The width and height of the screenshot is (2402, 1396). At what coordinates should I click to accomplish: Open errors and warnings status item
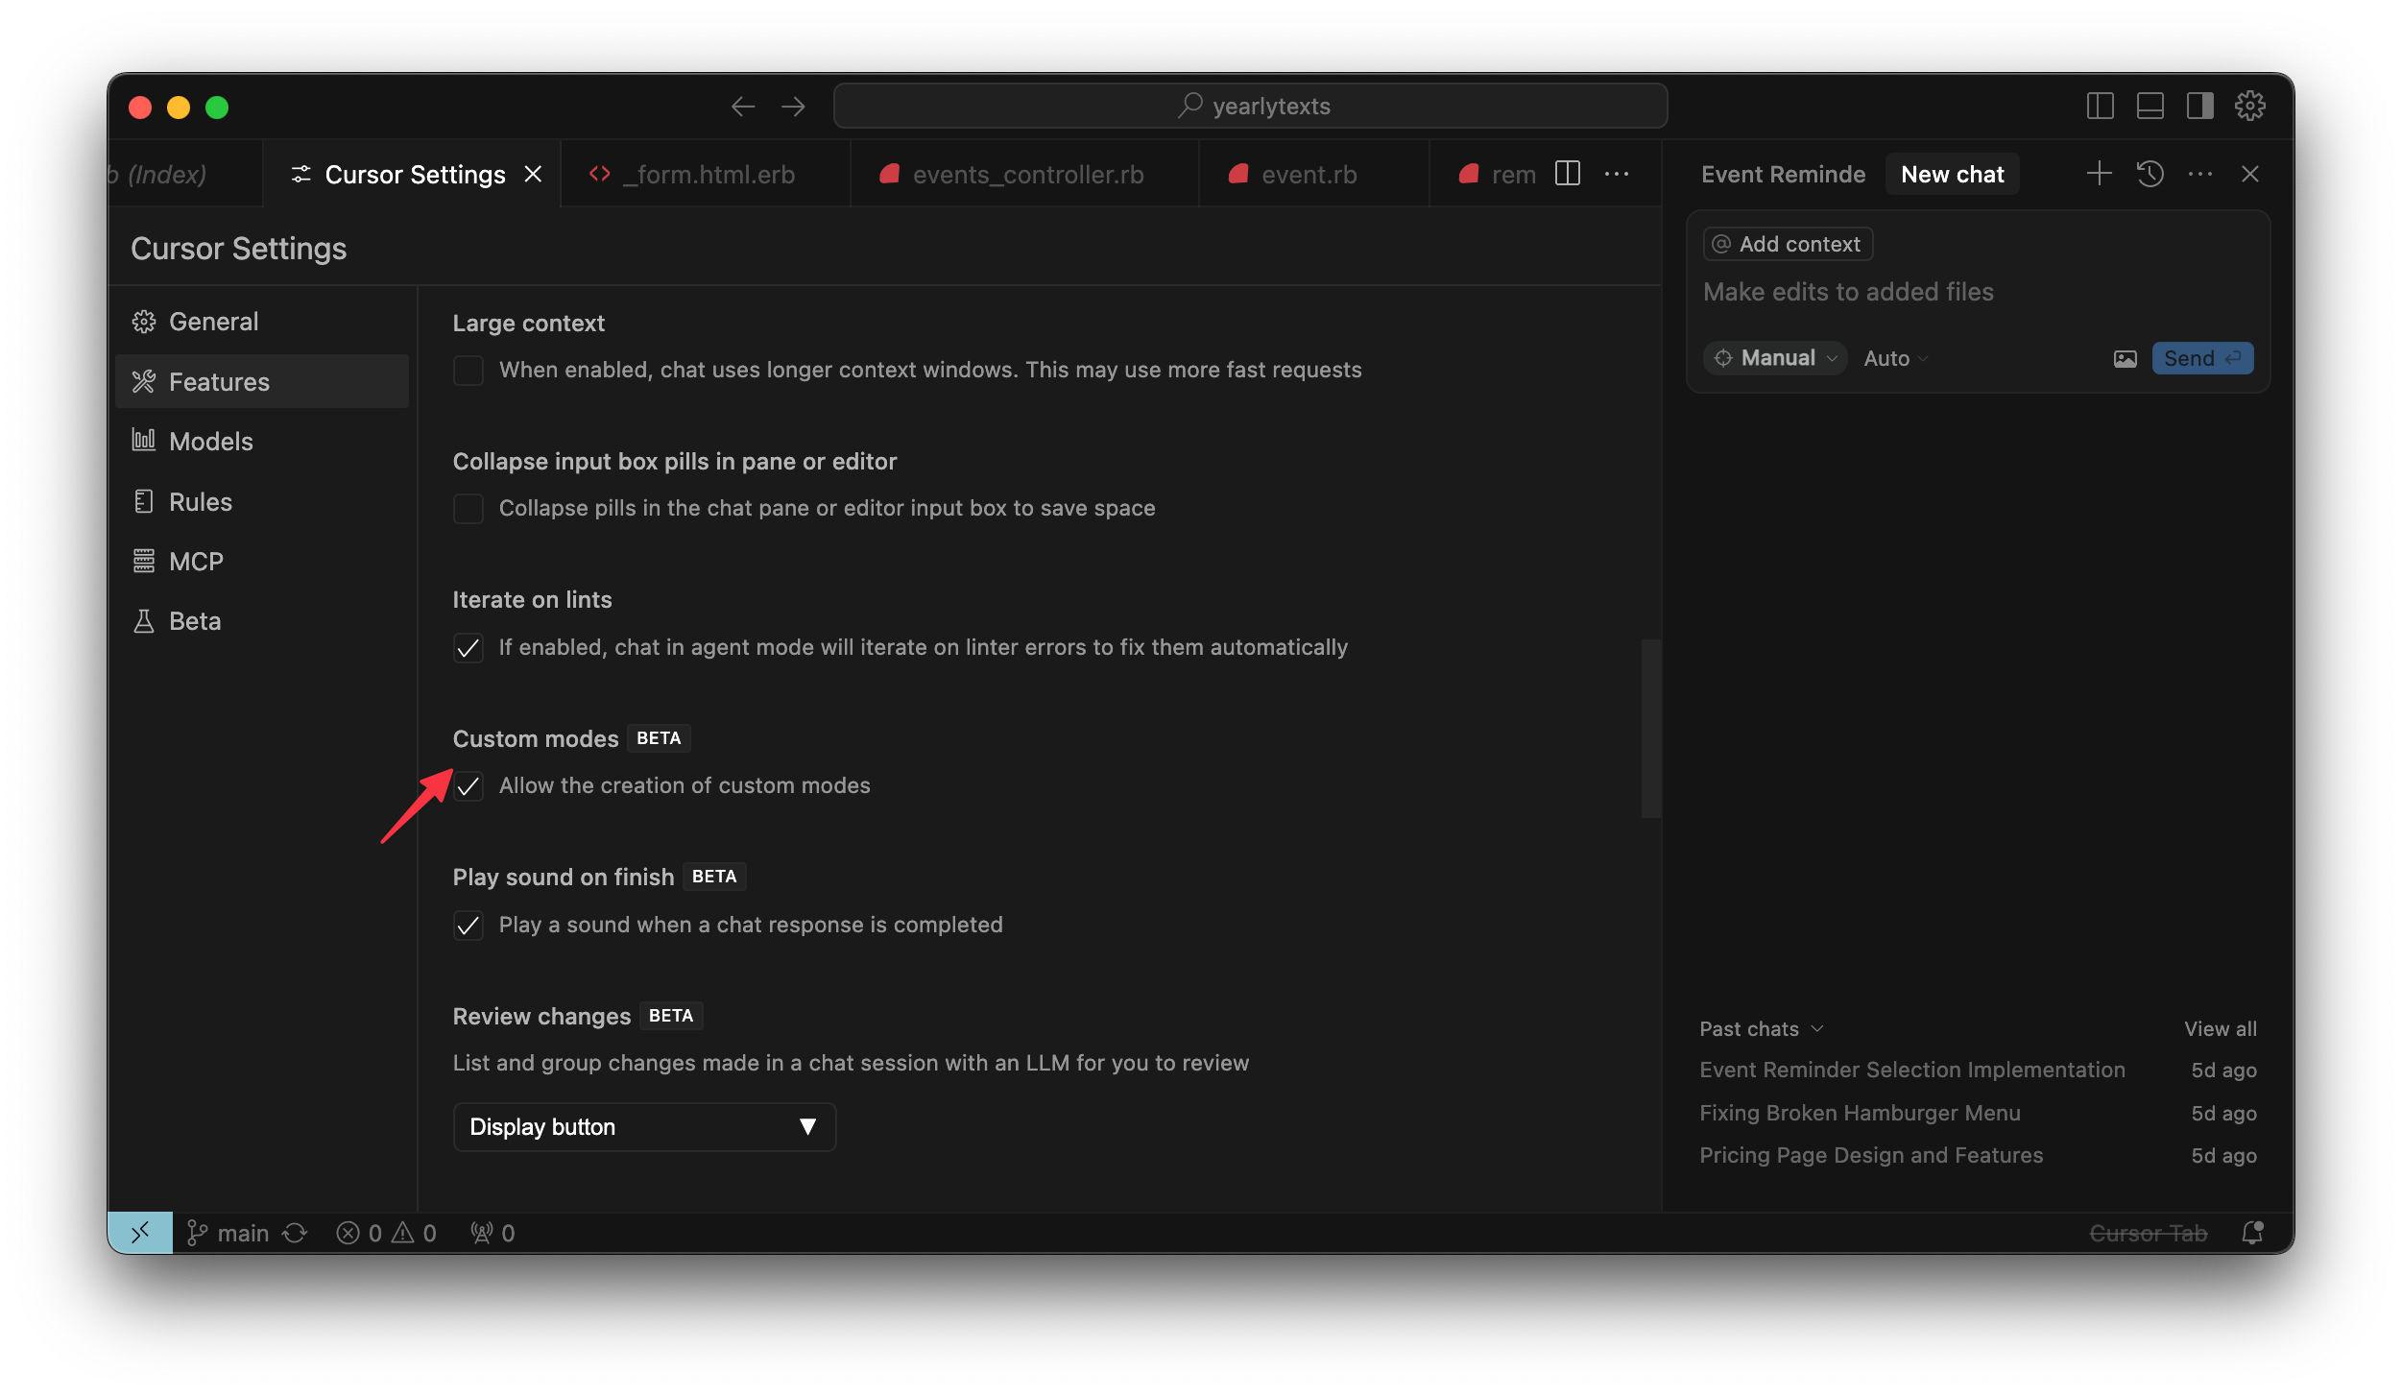pyautogui.click(x=386, y=1233)
